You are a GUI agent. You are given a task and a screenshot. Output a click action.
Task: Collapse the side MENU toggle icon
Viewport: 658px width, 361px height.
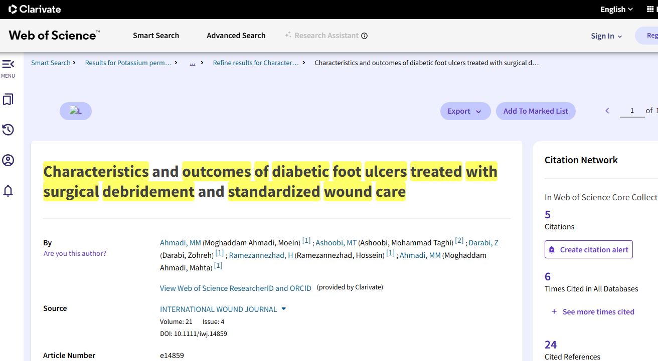tap(8, 64)
